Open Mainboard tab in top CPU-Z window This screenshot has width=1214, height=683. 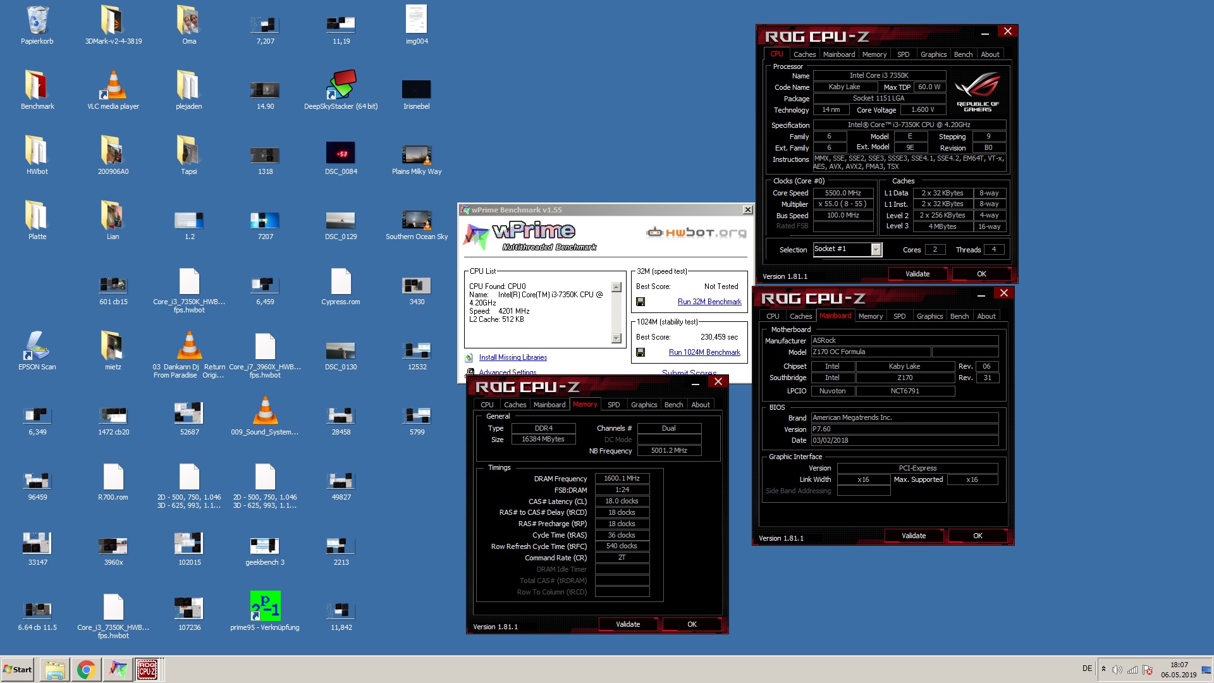coord(839,54)
